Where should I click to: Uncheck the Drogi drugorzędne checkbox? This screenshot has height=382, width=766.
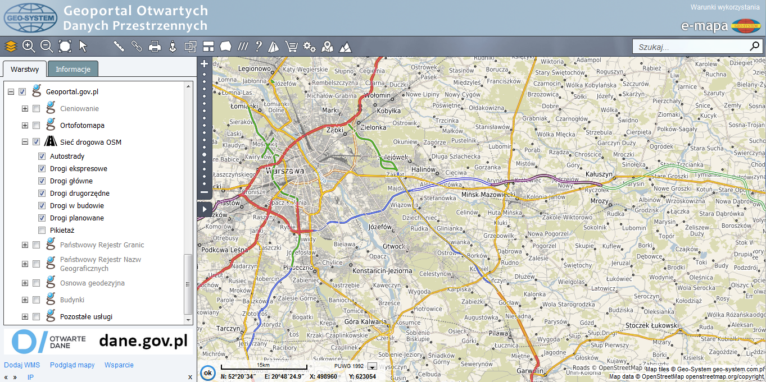pyautogui.click(x=42, y=193)
